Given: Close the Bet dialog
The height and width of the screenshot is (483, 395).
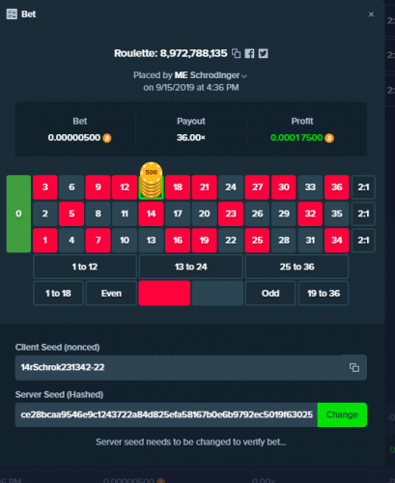Looking at the screenshot, I should pos(371,14).
